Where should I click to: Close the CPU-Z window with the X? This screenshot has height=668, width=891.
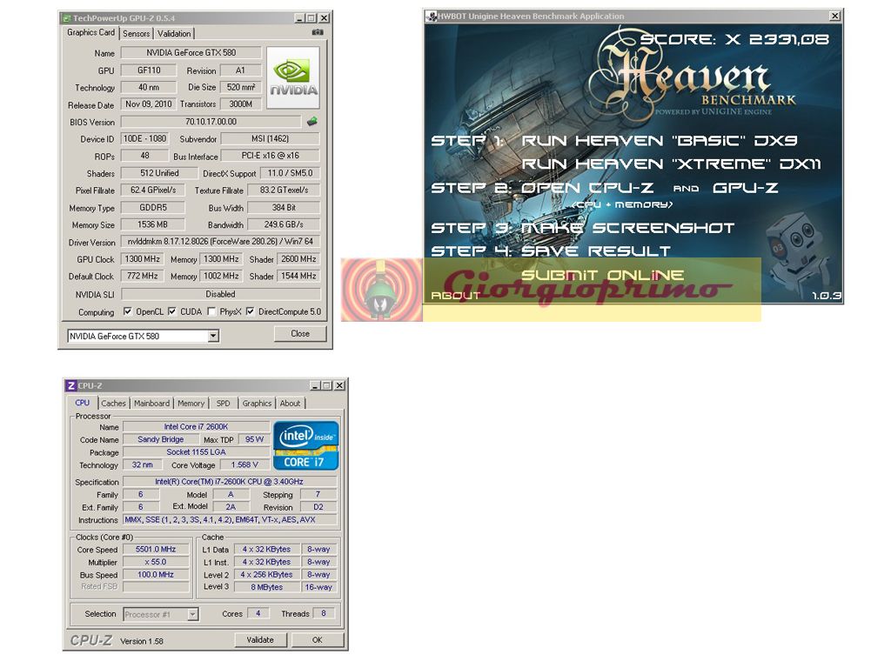tap(339, 385)
